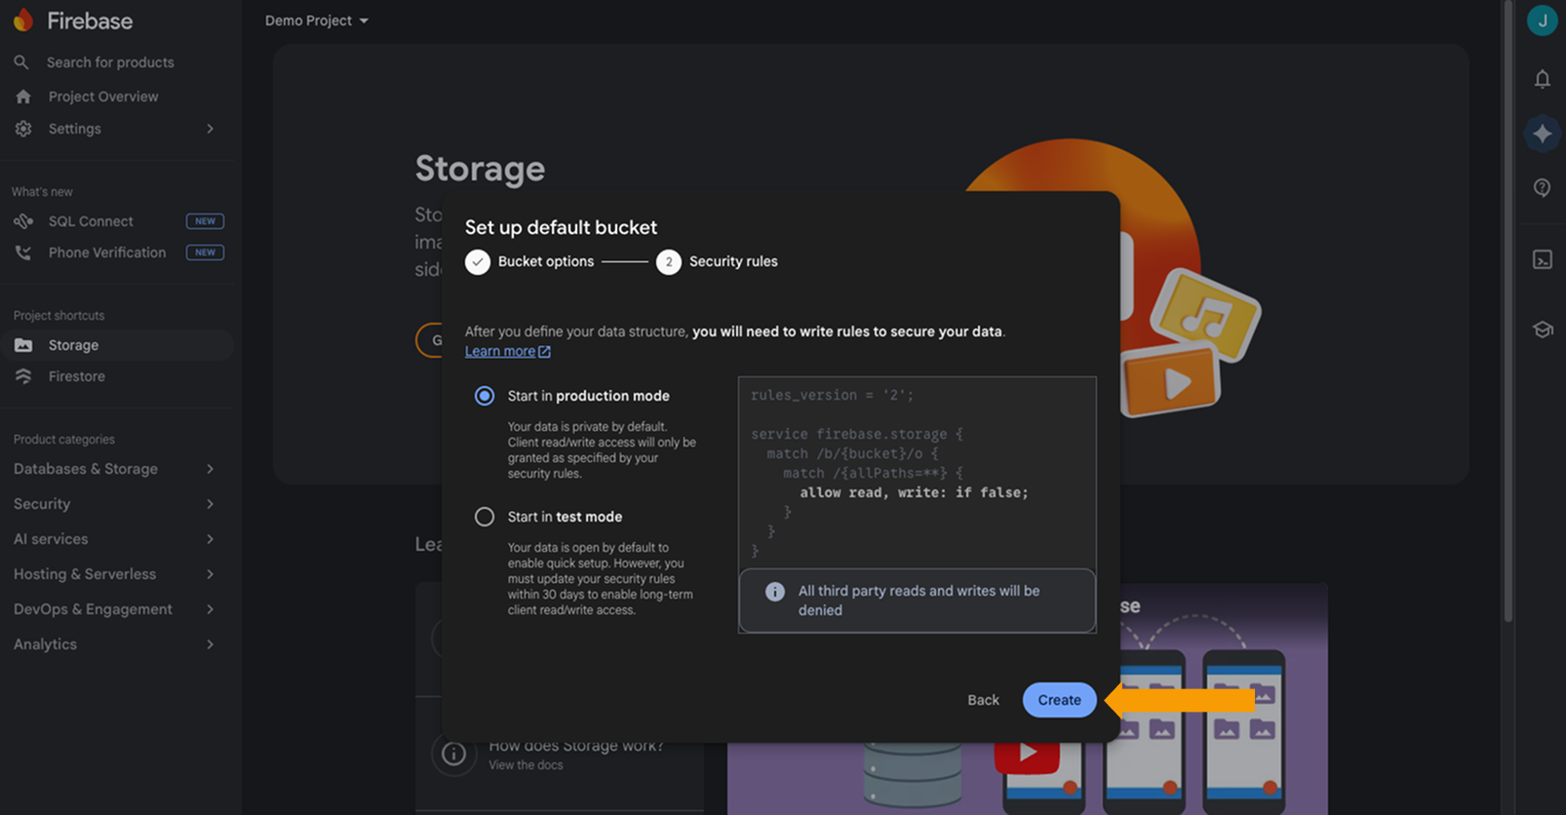Click the Firestore icon in shortcuts
Image resolution: width=1566 pixels, height=815 pixels.
[23, 376]
